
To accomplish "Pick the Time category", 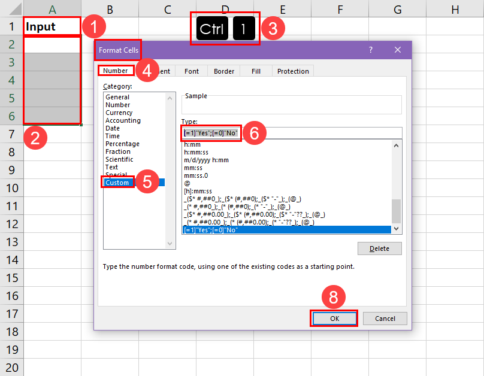I will pos(113,136).
